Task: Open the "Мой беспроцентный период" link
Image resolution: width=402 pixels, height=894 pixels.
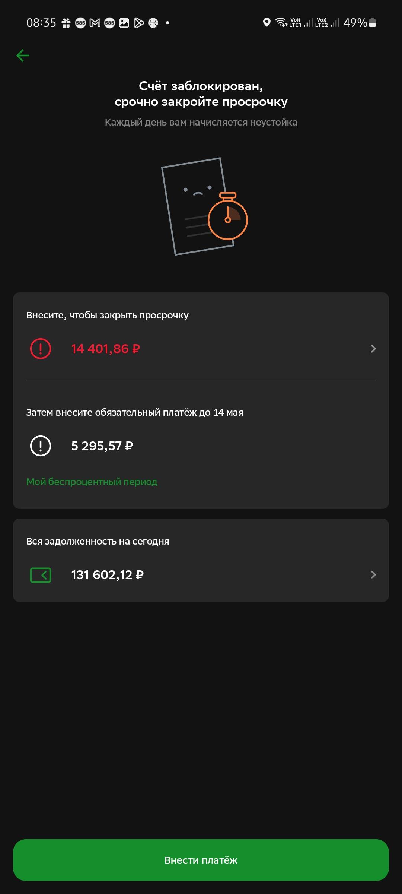Action: (92, 482)
